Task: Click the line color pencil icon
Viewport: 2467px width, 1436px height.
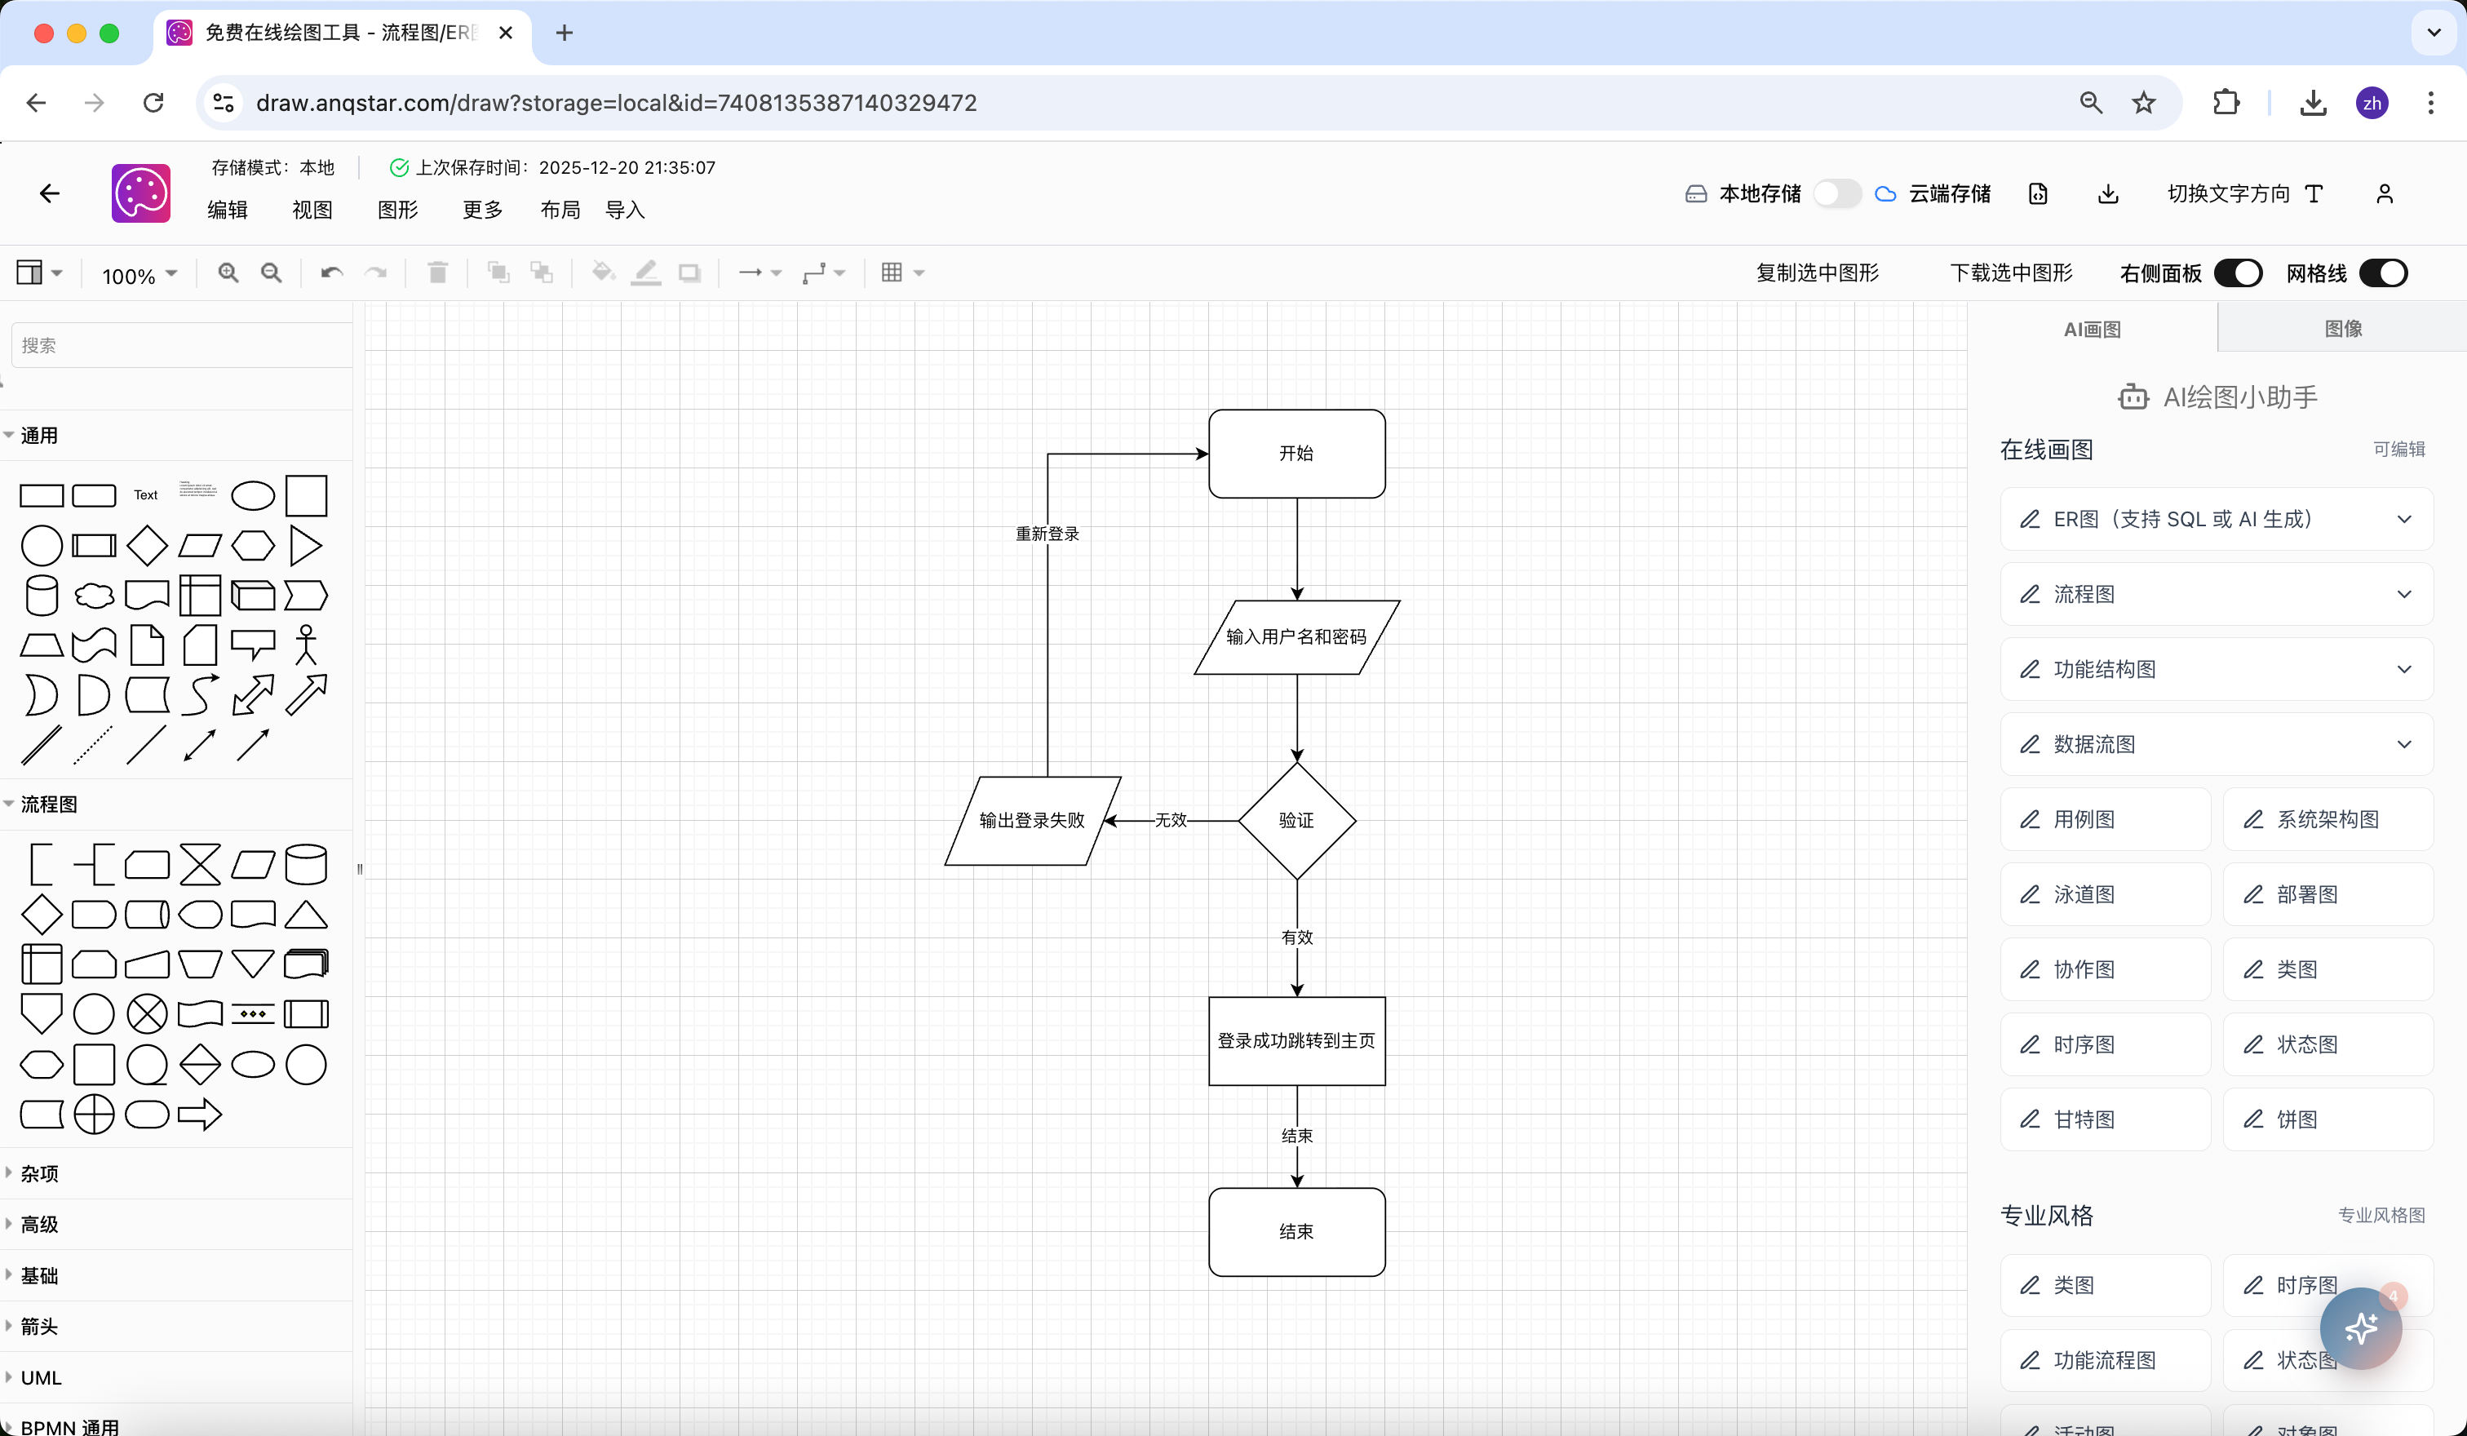Action: (x=645, y=273)
